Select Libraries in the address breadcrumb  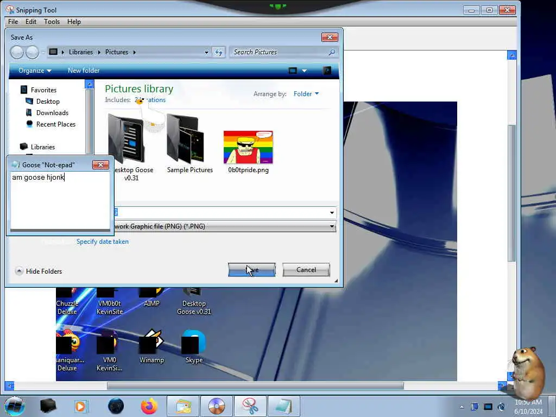pos(81,52)
